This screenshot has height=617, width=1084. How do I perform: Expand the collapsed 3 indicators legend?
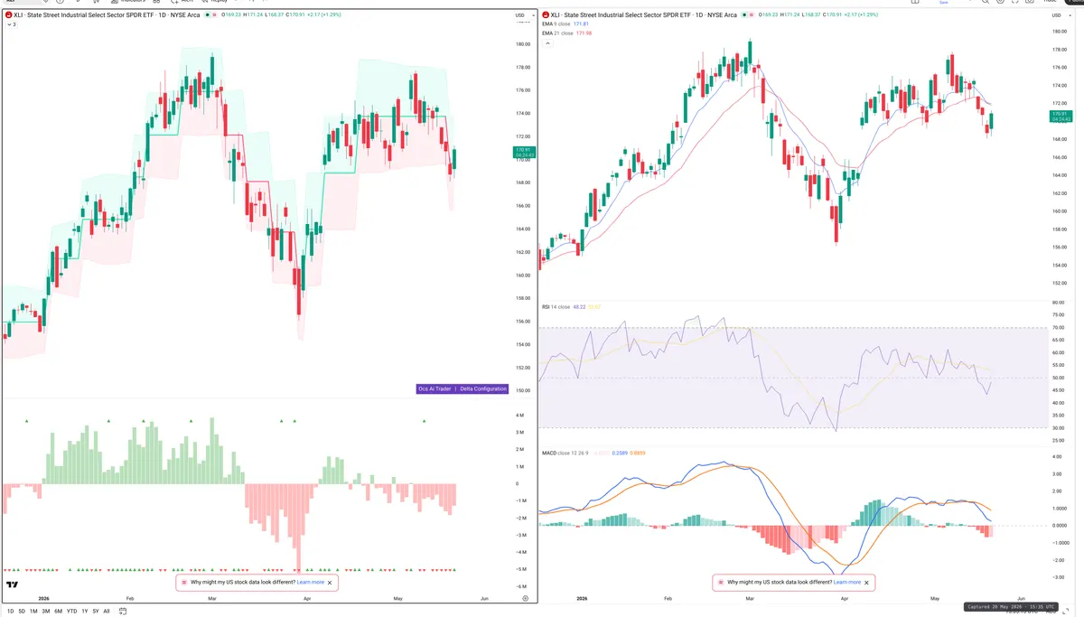12,24
